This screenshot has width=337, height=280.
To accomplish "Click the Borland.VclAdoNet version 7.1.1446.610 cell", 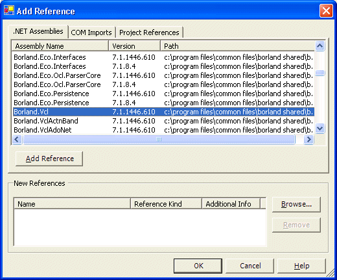I will [x=134, y=130].
